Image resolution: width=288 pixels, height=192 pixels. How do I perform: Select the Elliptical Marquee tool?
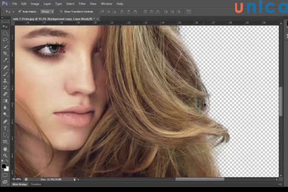click(5, 33)
